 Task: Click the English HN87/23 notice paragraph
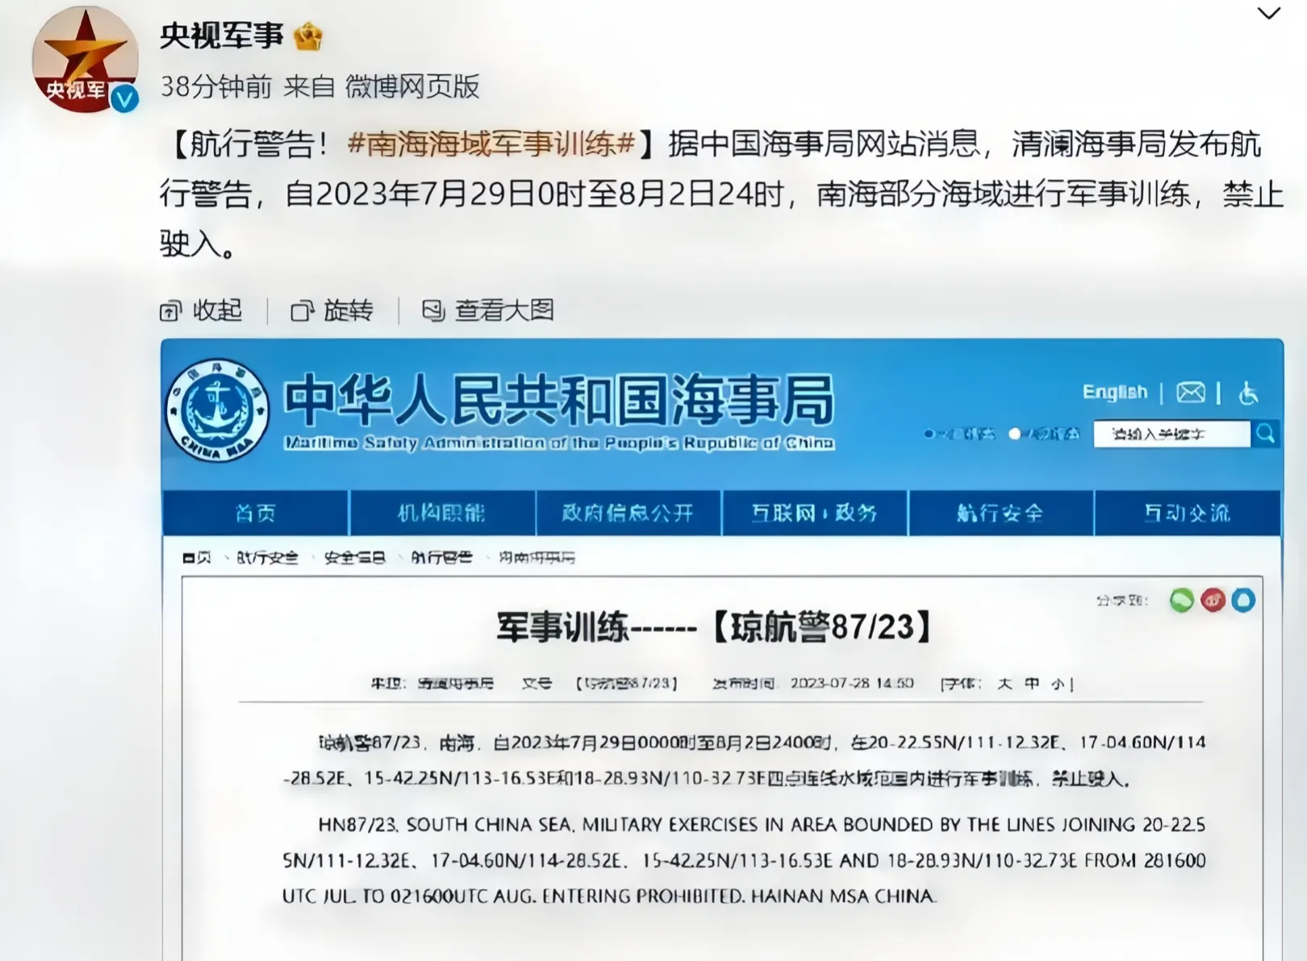743,860
